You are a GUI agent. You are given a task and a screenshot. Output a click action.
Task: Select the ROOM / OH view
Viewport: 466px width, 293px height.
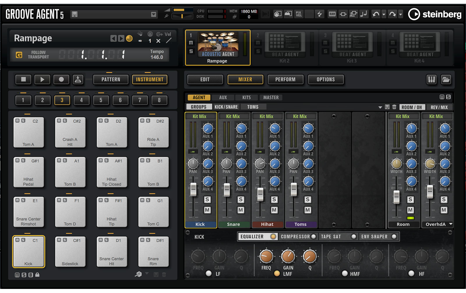(x=412, y=107)
